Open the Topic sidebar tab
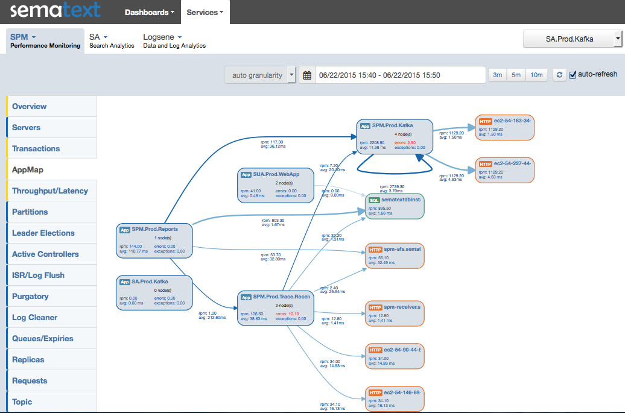625x413 pixels. [x=52, y=402]
